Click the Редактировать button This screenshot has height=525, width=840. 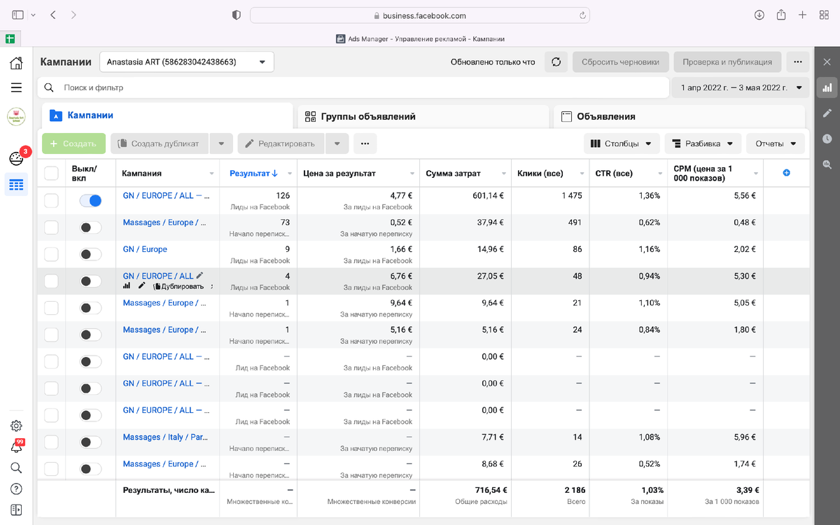[x=281, y=143]
